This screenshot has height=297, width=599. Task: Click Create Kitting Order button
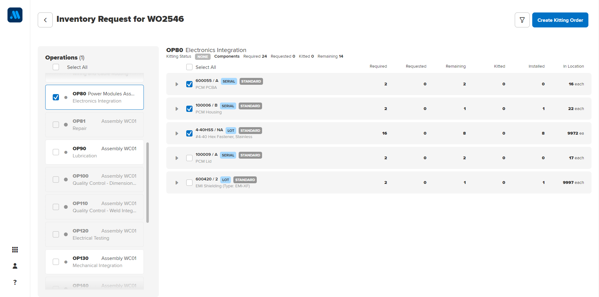(x=560, y=20)
